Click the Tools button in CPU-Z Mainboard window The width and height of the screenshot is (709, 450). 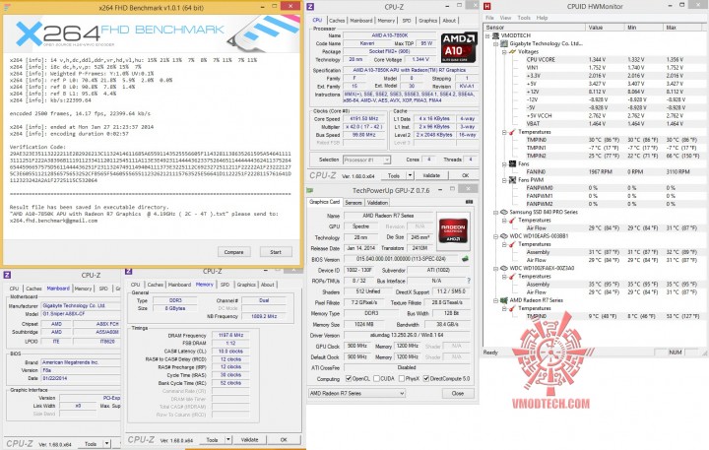91,444
